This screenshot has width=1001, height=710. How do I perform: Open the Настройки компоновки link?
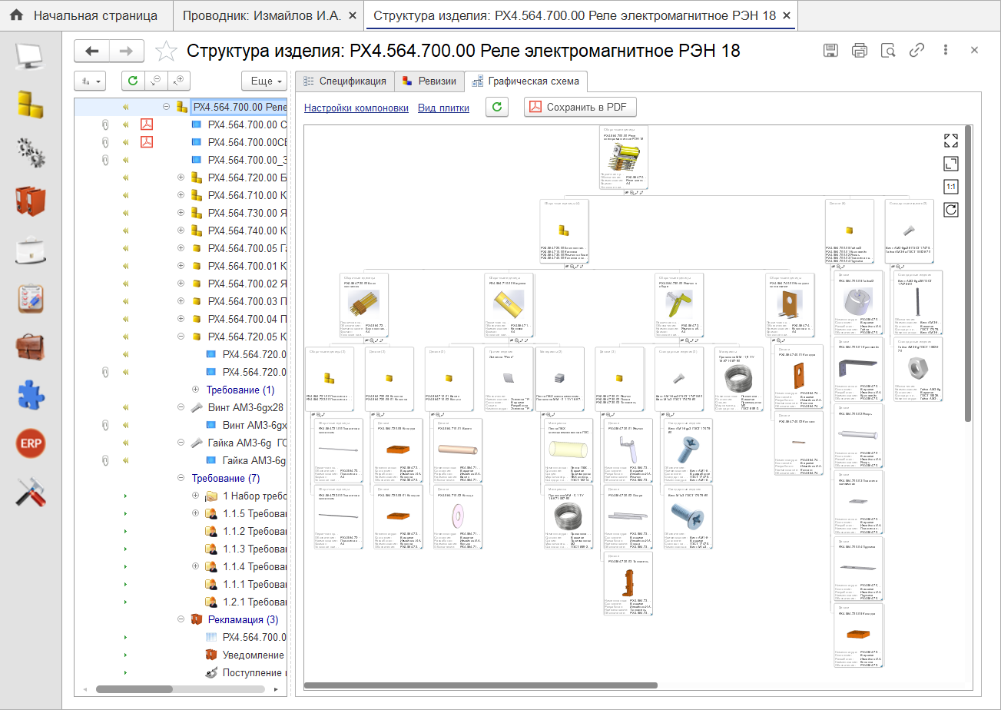(356, 108)
